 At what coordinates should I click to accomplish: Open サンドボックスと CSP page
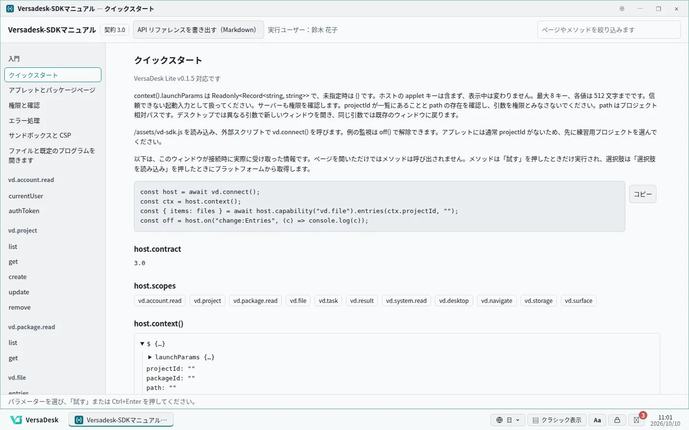53,135
